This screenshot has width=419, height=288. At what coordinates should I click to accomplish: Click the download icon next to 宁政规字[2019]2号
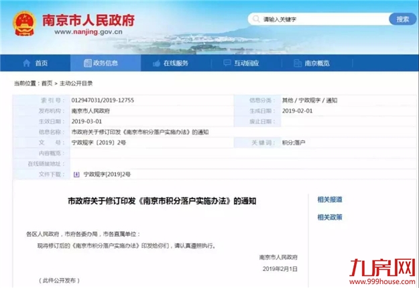pyautogui.click(x=76, y=174)
